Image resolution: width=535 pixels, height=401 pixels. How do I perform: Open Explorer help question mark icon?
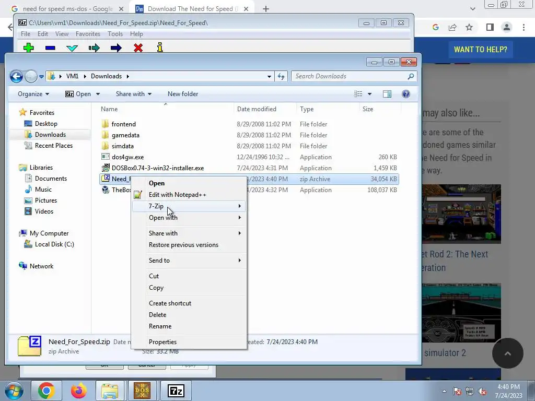point(405,94)
